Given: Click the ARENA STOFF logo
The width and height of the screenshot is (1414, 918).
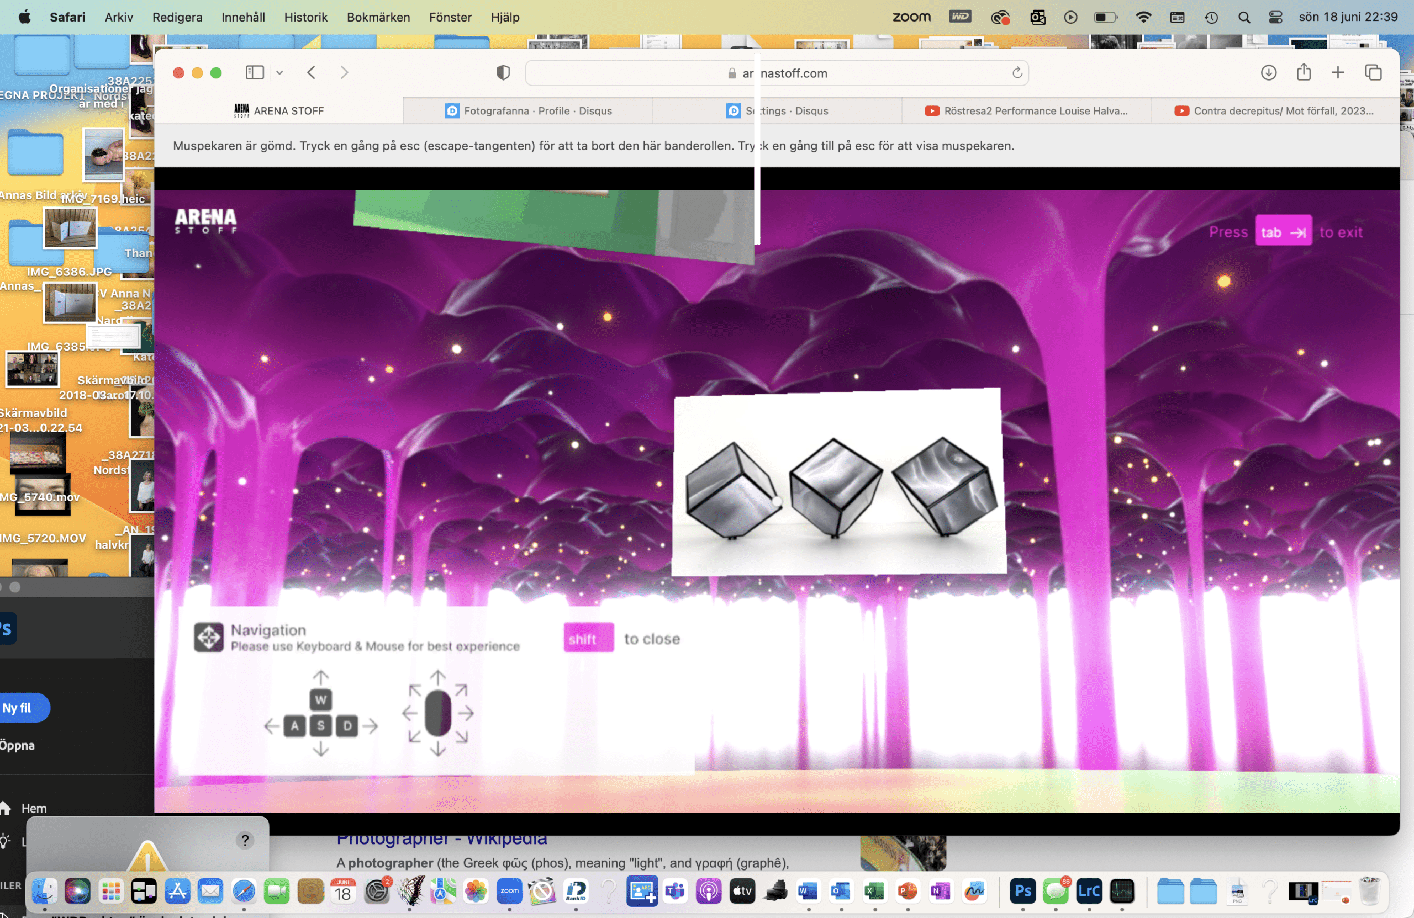Looking at the screenshot, I should [205, 220].
